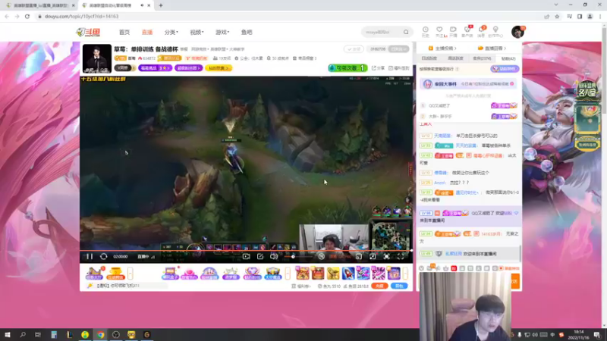Select the golden airplane gift icon

(x=333, y=274)
